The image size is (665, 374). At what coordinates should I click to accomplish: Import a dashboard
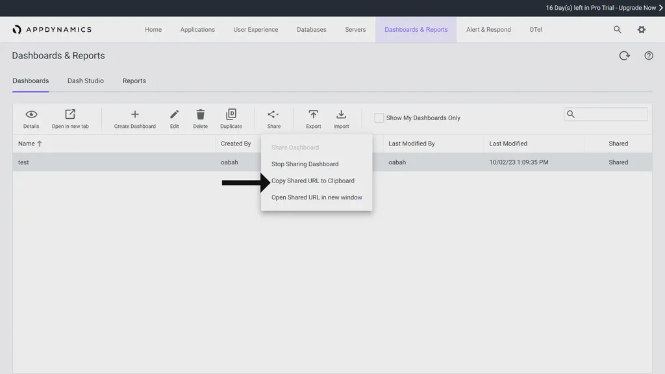[x=341, y=118]
